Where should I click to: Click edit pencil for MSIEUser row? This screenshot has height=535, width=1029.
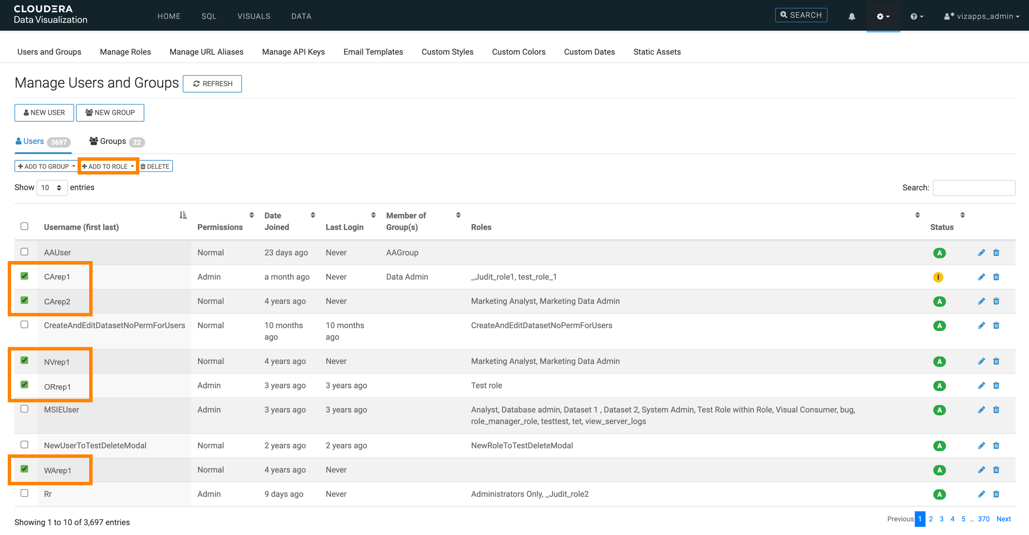(981, 410)
